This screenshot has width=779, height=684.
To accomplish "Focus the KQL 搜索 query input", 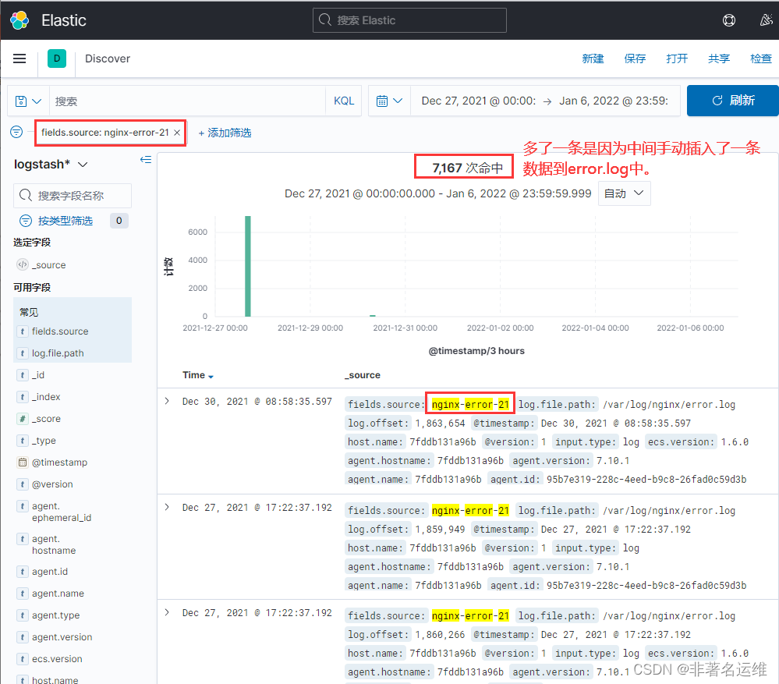I will 187,101.
